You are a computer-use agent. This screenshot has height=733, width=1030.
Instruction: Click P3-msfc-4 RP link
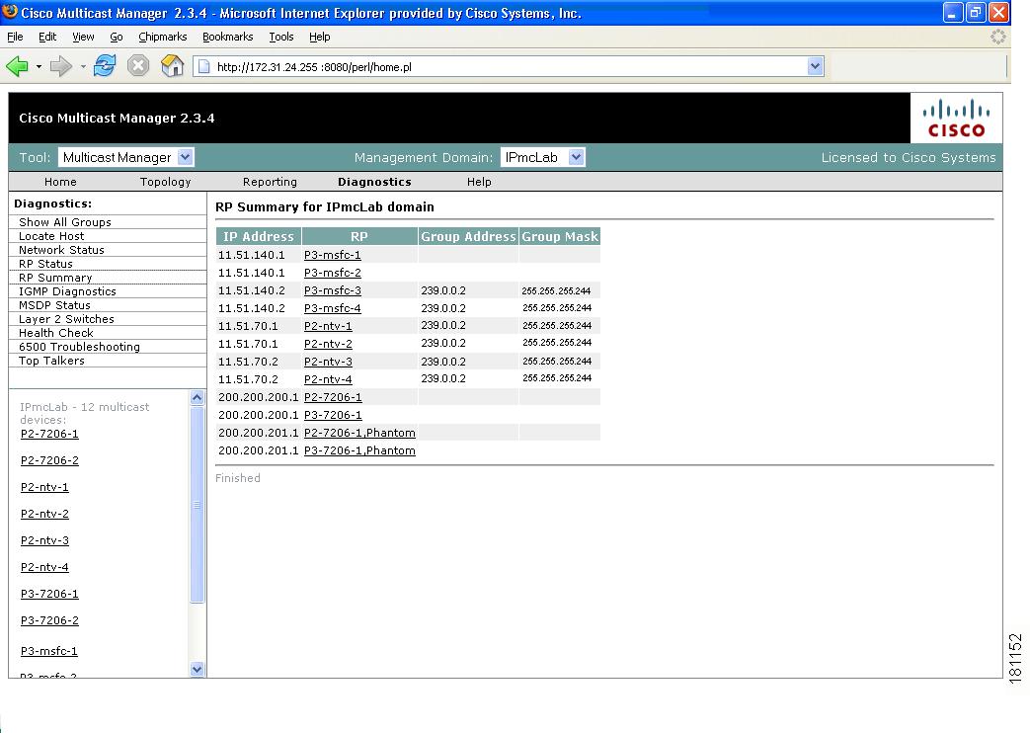333,307
